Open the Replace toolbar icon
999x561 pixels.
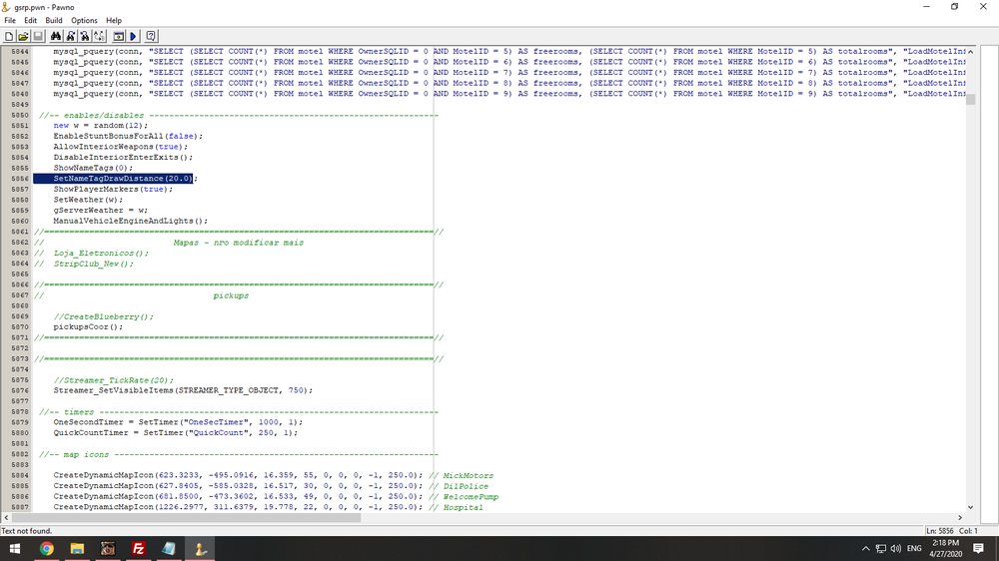pos(99,36)
